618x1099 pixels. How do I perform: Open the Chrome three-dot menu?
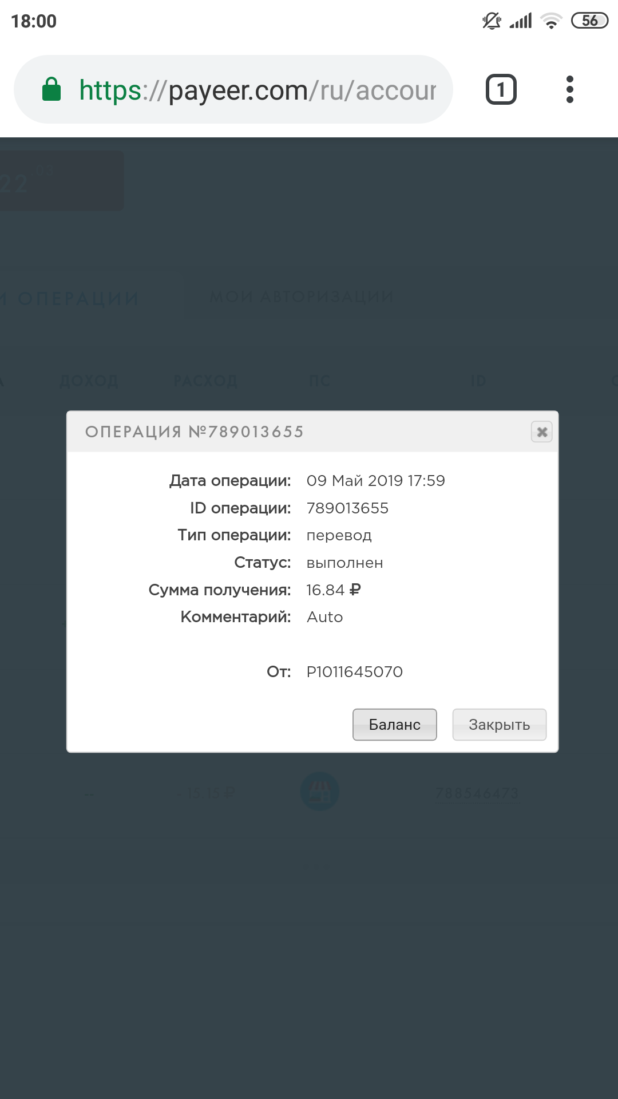pyautogui.click(x=569, y=90)
